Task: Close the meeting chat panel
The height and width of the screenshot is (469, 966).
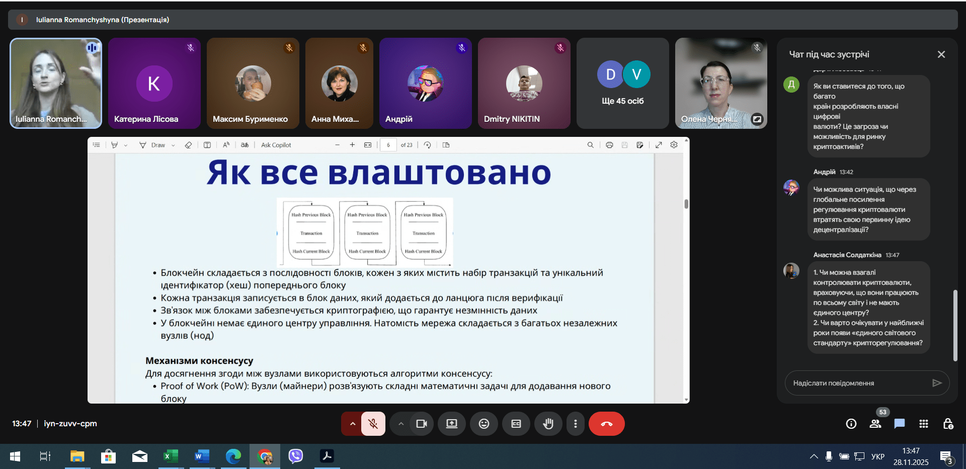Action: point(941,54)
